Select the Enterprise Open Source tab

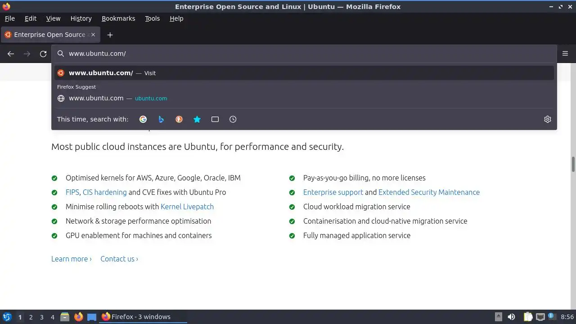(x=50, y=35)
